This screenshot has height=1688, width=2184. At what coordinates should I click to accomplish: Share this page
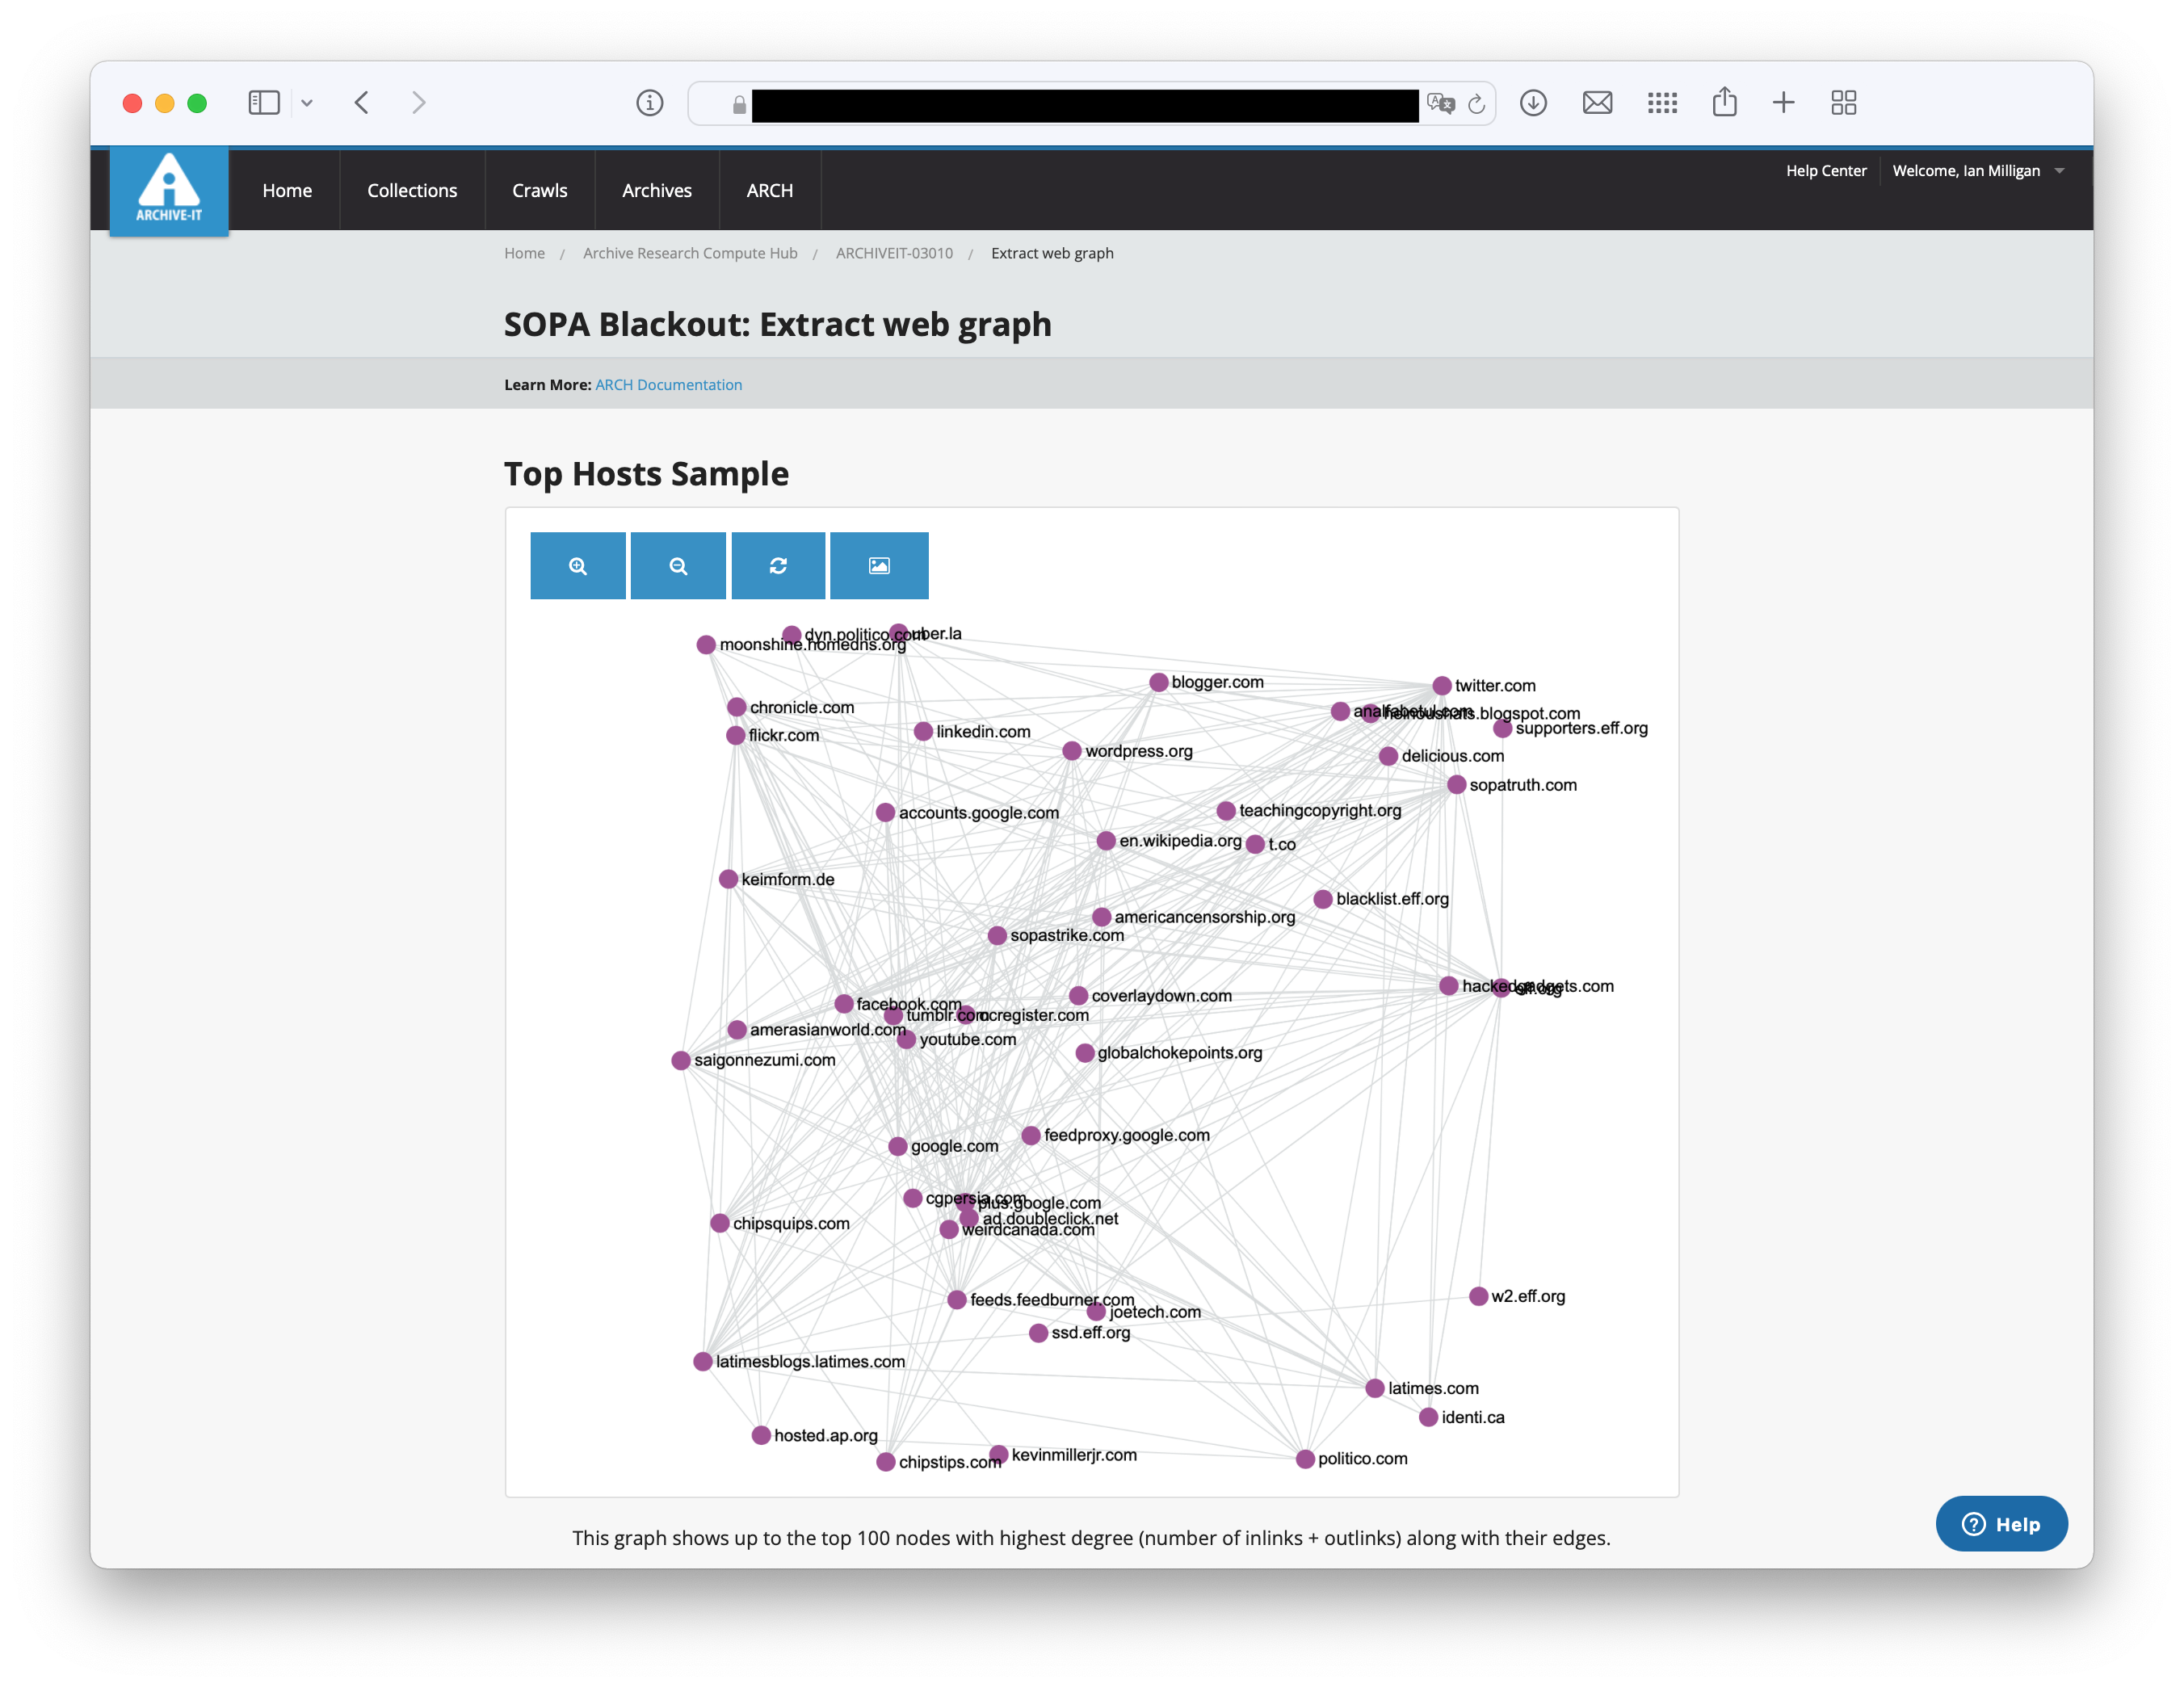click(x=1724, y=102)
